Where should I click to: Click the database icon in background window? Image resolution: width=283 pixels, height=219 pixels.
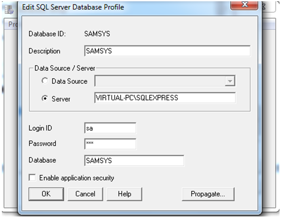[x=9, y=9]
